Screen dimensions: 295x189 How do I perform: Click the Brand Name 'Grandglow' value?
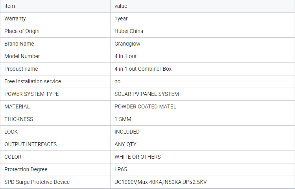(127, 44)
